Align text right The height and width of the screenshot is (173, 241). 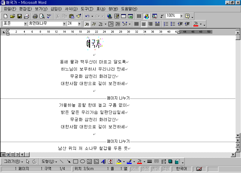(150, 24)
